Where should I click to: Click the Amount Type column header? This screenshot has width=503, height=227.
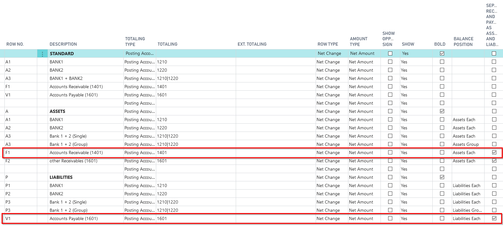tap(359, 42)
